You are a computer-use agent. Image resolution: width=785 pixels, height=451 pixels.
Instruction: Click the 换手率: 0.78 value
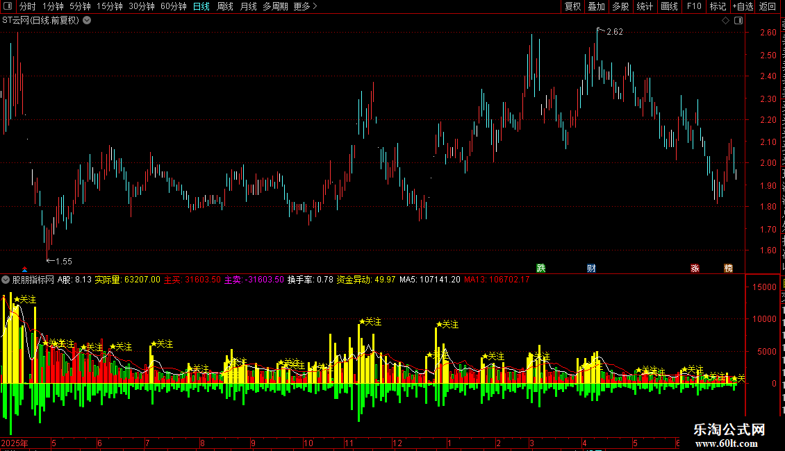(311, 280)
